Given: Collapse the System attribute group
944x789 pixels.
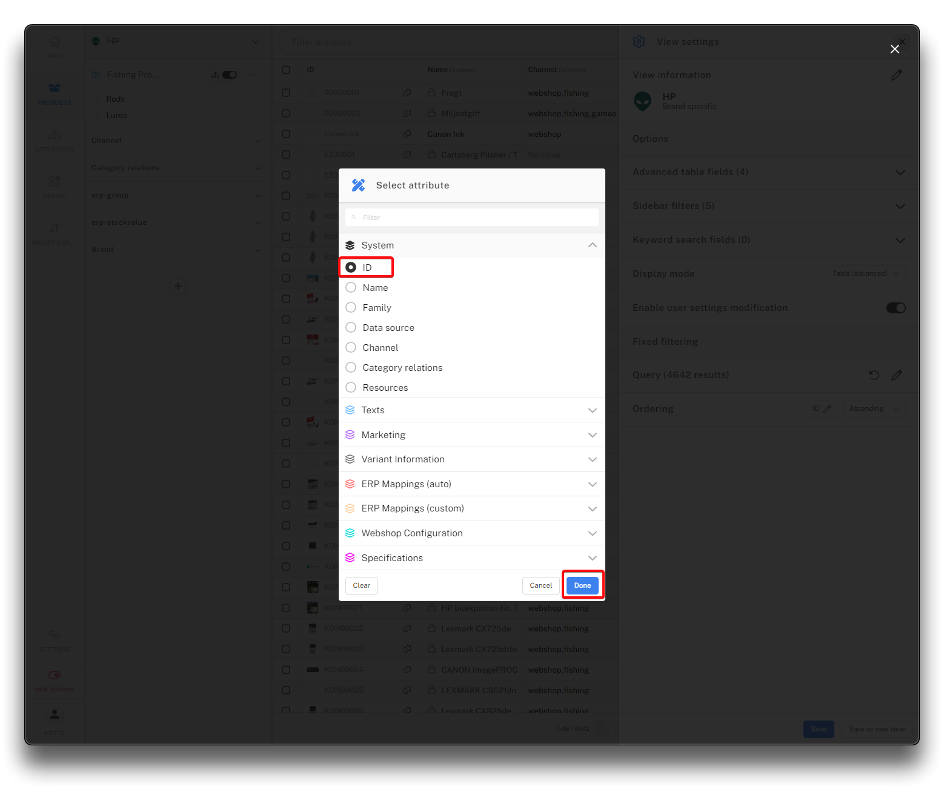Looking at the screenshot, I should coord(592,245).
